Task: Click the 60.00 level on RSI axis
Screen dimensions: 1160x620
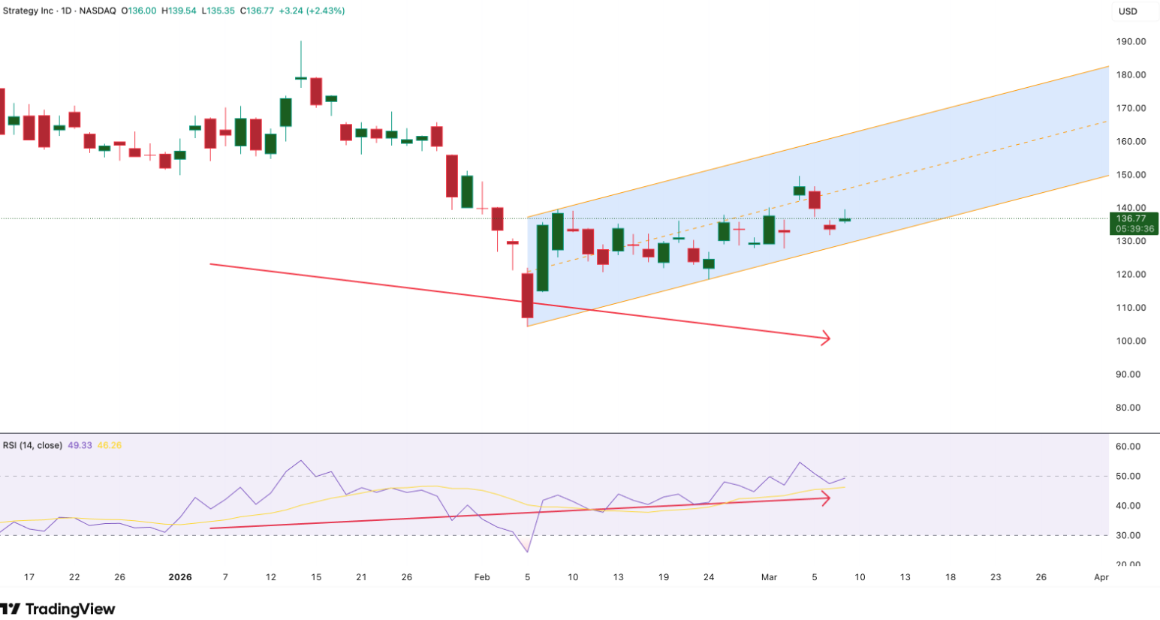Action: click(1128, 447)
